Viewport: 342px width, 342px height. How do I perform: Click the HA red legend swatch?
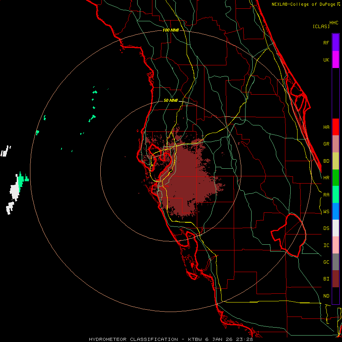tap(336, 127)
